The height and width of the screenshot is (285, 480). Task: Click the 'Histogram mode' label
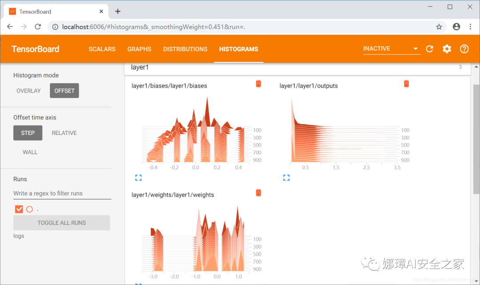(36, 75)
